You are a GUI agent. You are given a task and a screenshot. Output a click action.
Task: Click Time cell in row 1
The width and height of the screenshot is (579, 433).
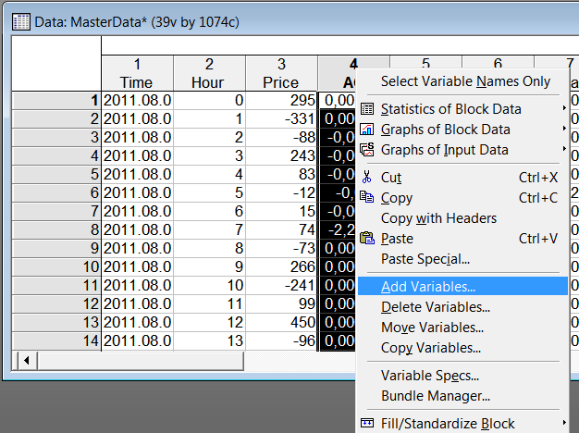[x=137, y=101]
